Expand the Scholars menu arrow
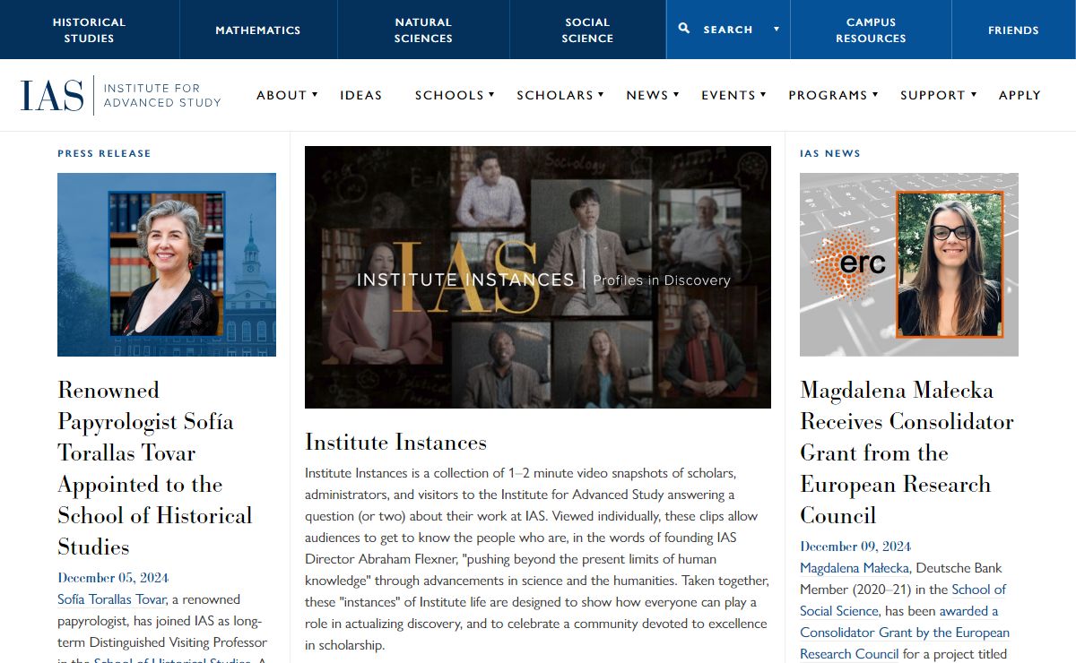 click(601, 94)
